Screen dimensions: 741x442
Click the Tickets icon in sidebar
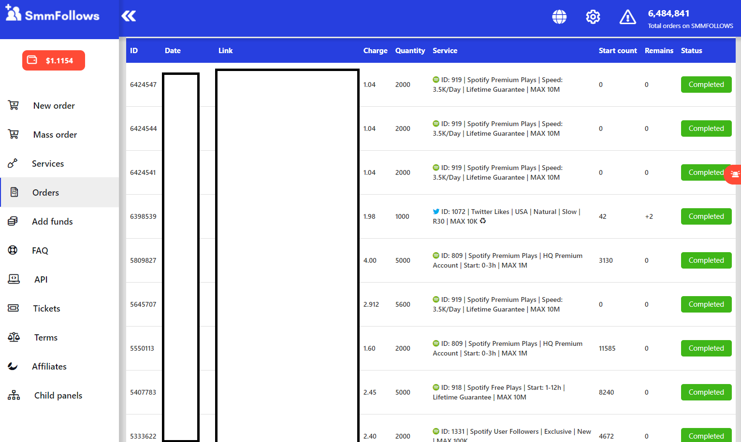14,308
